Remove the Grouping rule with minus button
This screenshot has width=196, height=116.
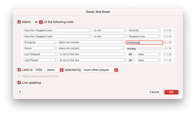pyautogui.click(x=165, y=42)
